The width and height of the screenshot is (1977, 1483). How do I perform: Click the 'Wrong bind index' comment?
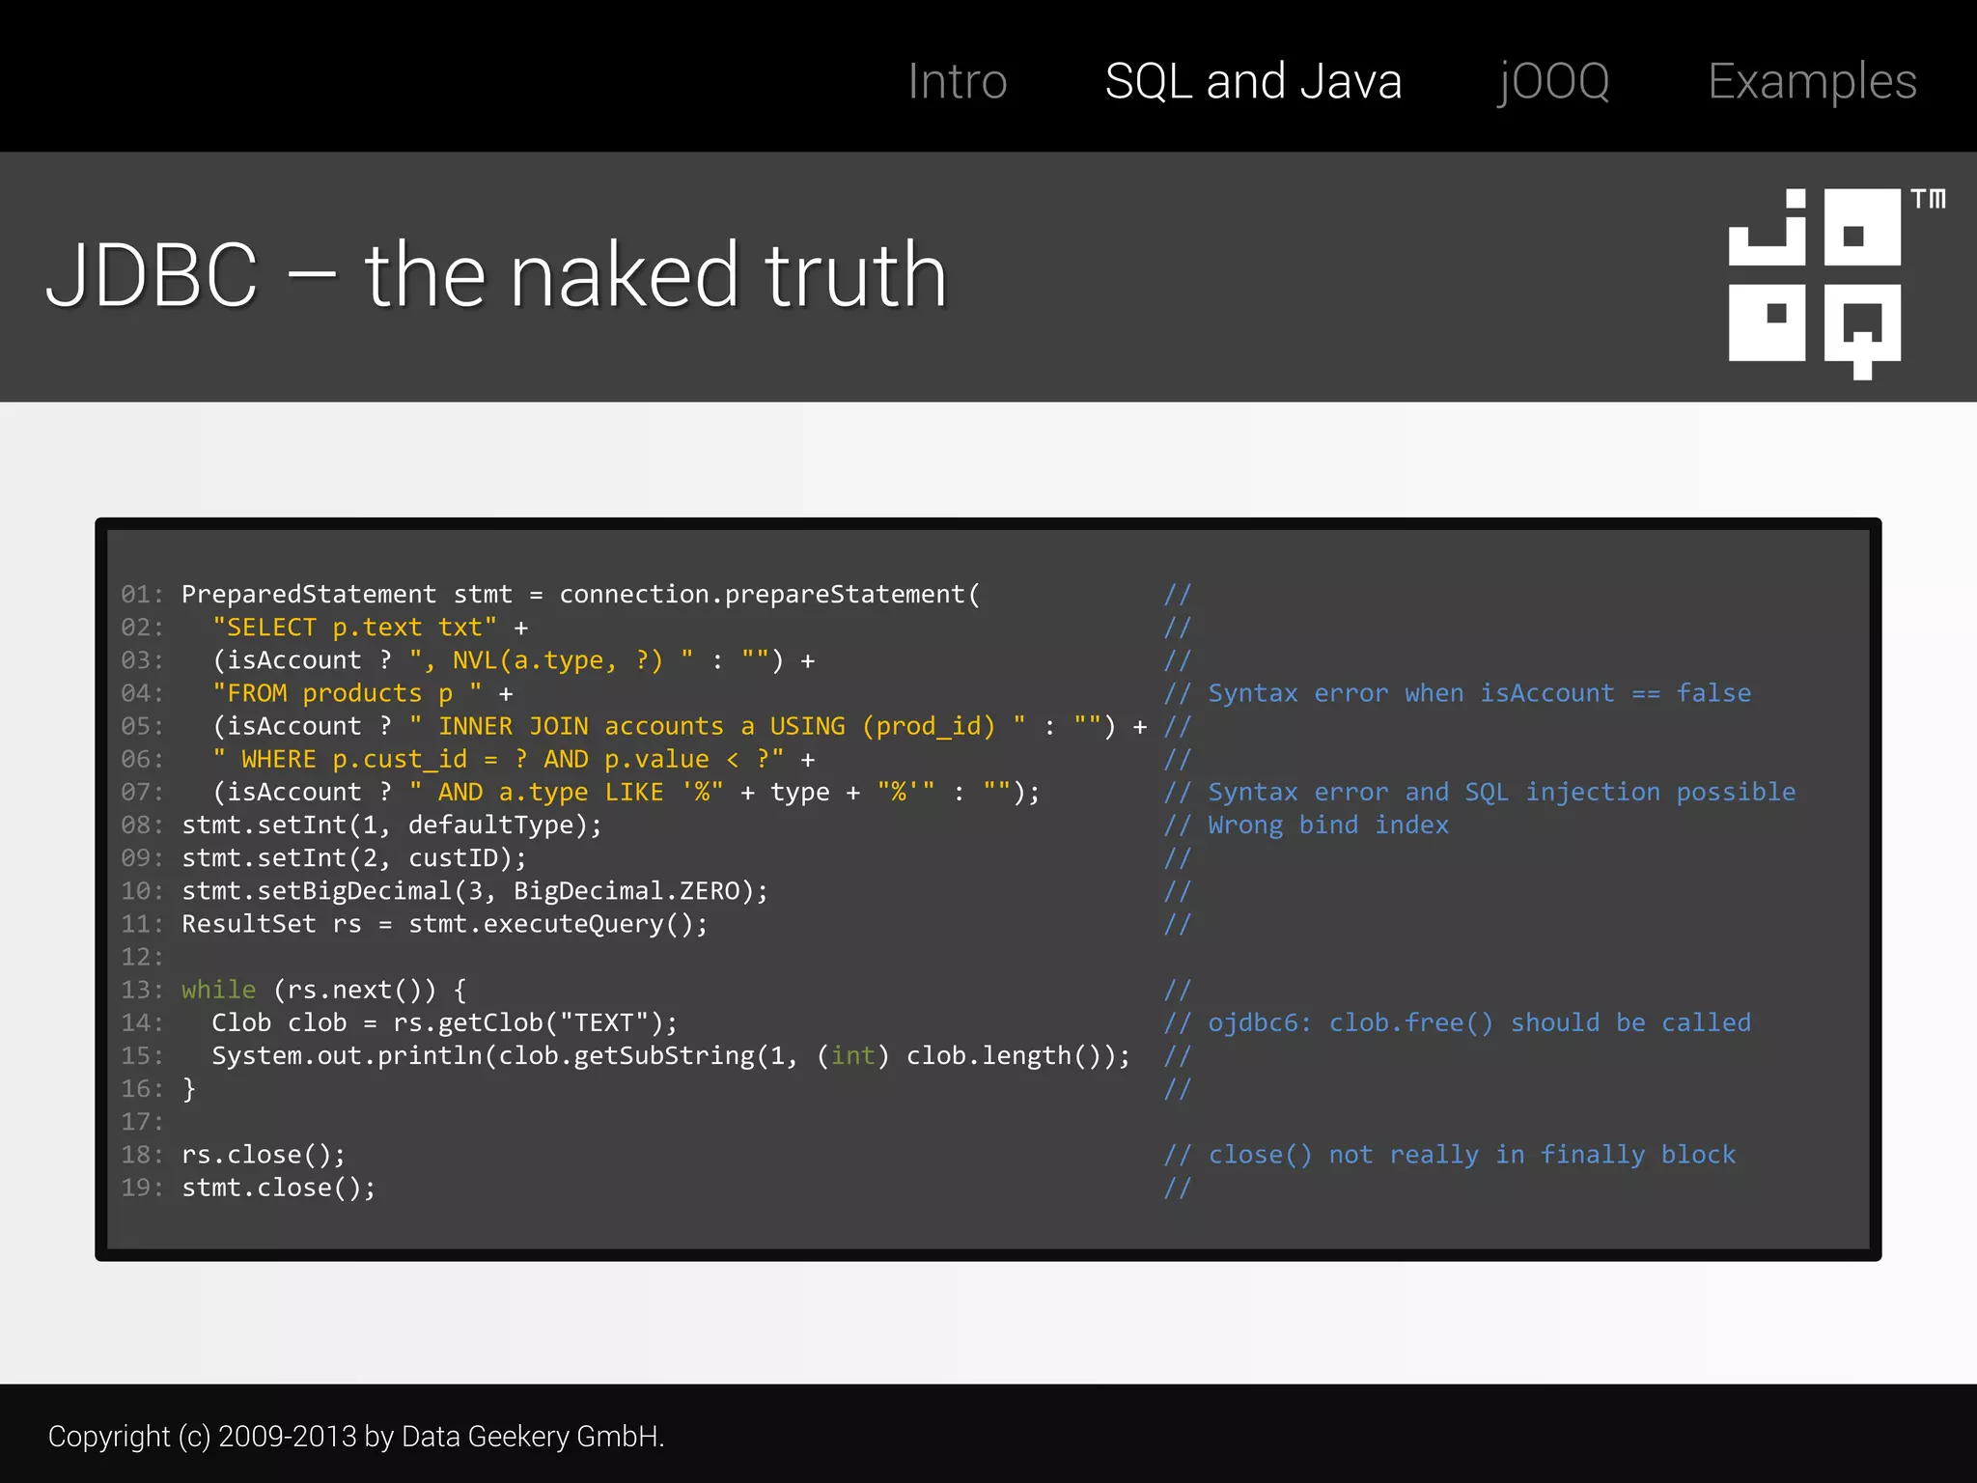(x=1306, y=825)
